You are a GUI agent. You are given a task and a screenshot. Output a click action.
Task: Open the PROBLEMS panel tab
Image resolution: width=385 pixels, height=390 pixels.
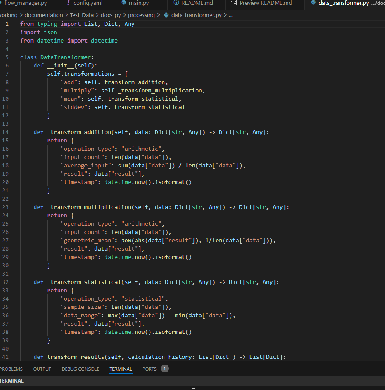(11, 369)
